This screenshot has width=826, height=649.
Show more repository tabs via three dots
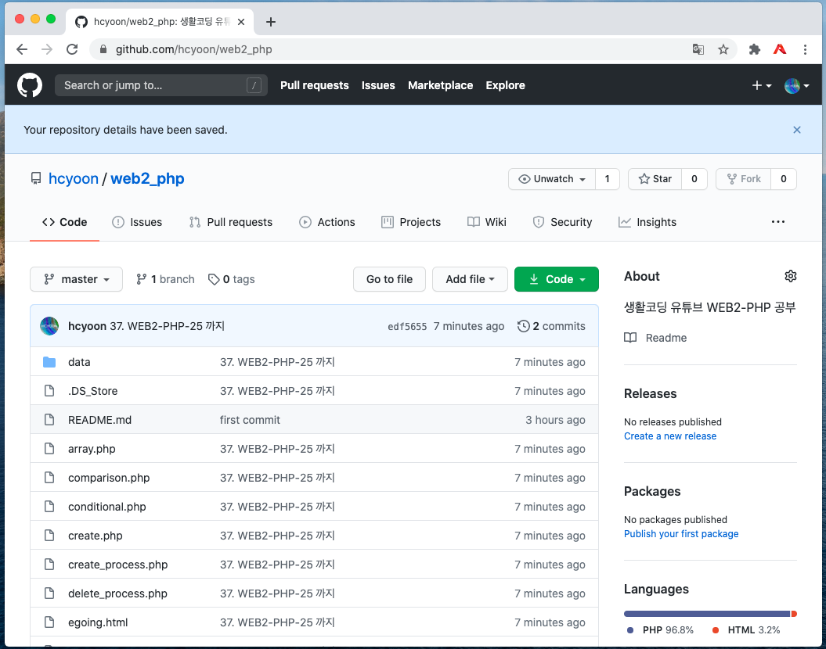pos(778,222)
